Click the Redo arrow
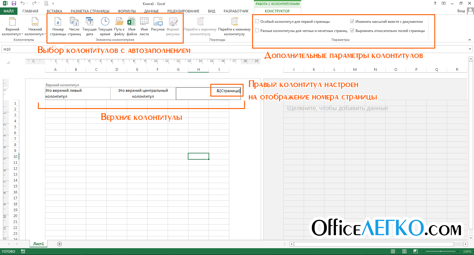 coord(34,4)
